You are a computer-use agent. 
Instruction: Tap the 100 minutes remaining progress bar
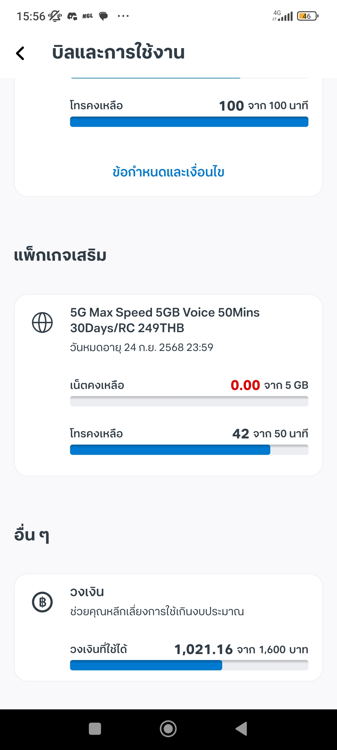coord(189,122)
